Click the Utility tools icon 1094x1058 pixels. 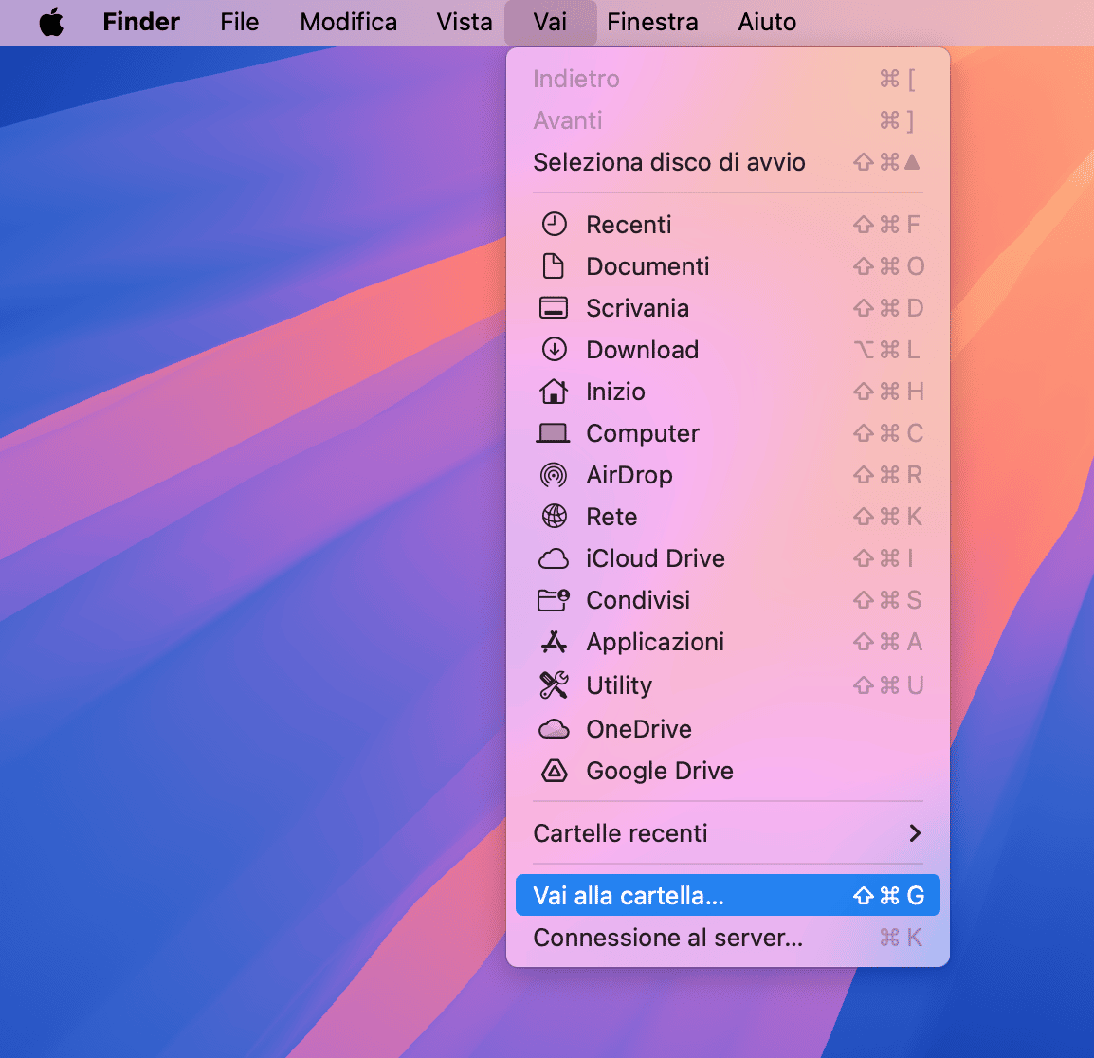click(x=554, y=685)
